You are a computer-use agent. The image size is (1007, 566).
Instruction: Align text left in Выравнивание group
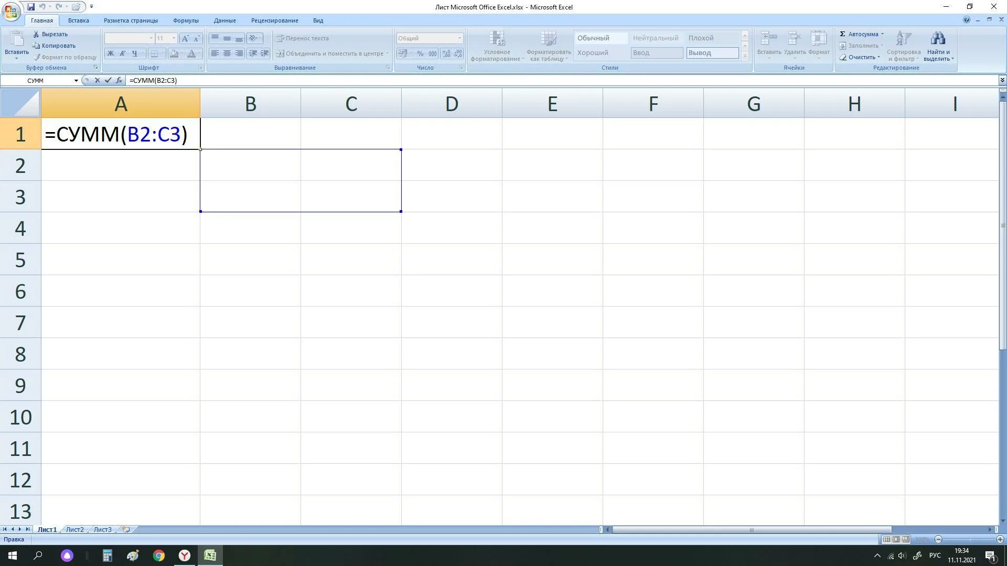click(x=215, y=53)
